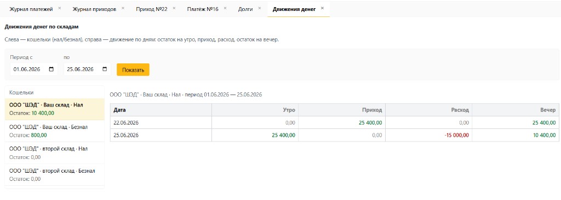The width and height of the screenshot is (561, 200).
Task: Click Вечер value 10 400,00 in table
Action: (544, 136)
